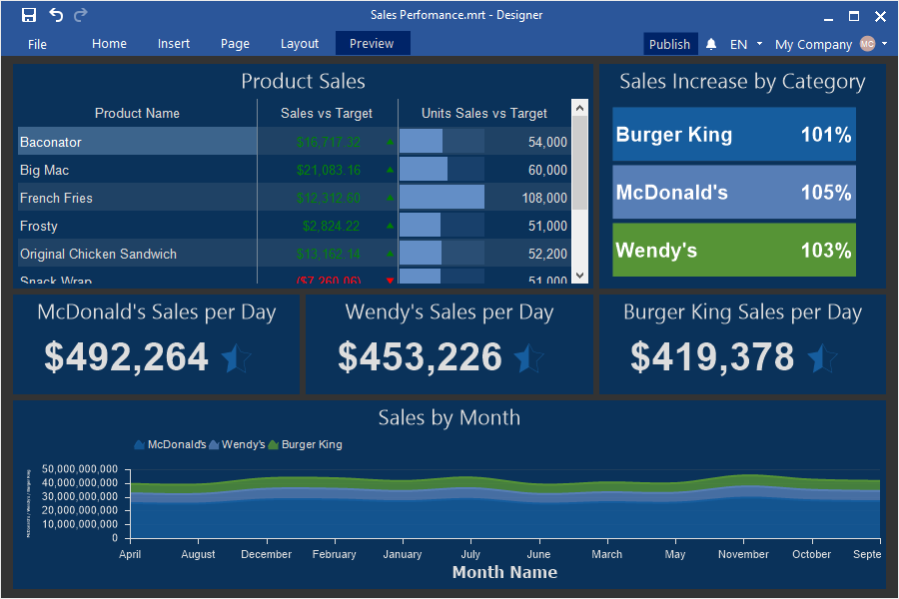Select the Original Chicken Sandwich name

tap(98, 254)
